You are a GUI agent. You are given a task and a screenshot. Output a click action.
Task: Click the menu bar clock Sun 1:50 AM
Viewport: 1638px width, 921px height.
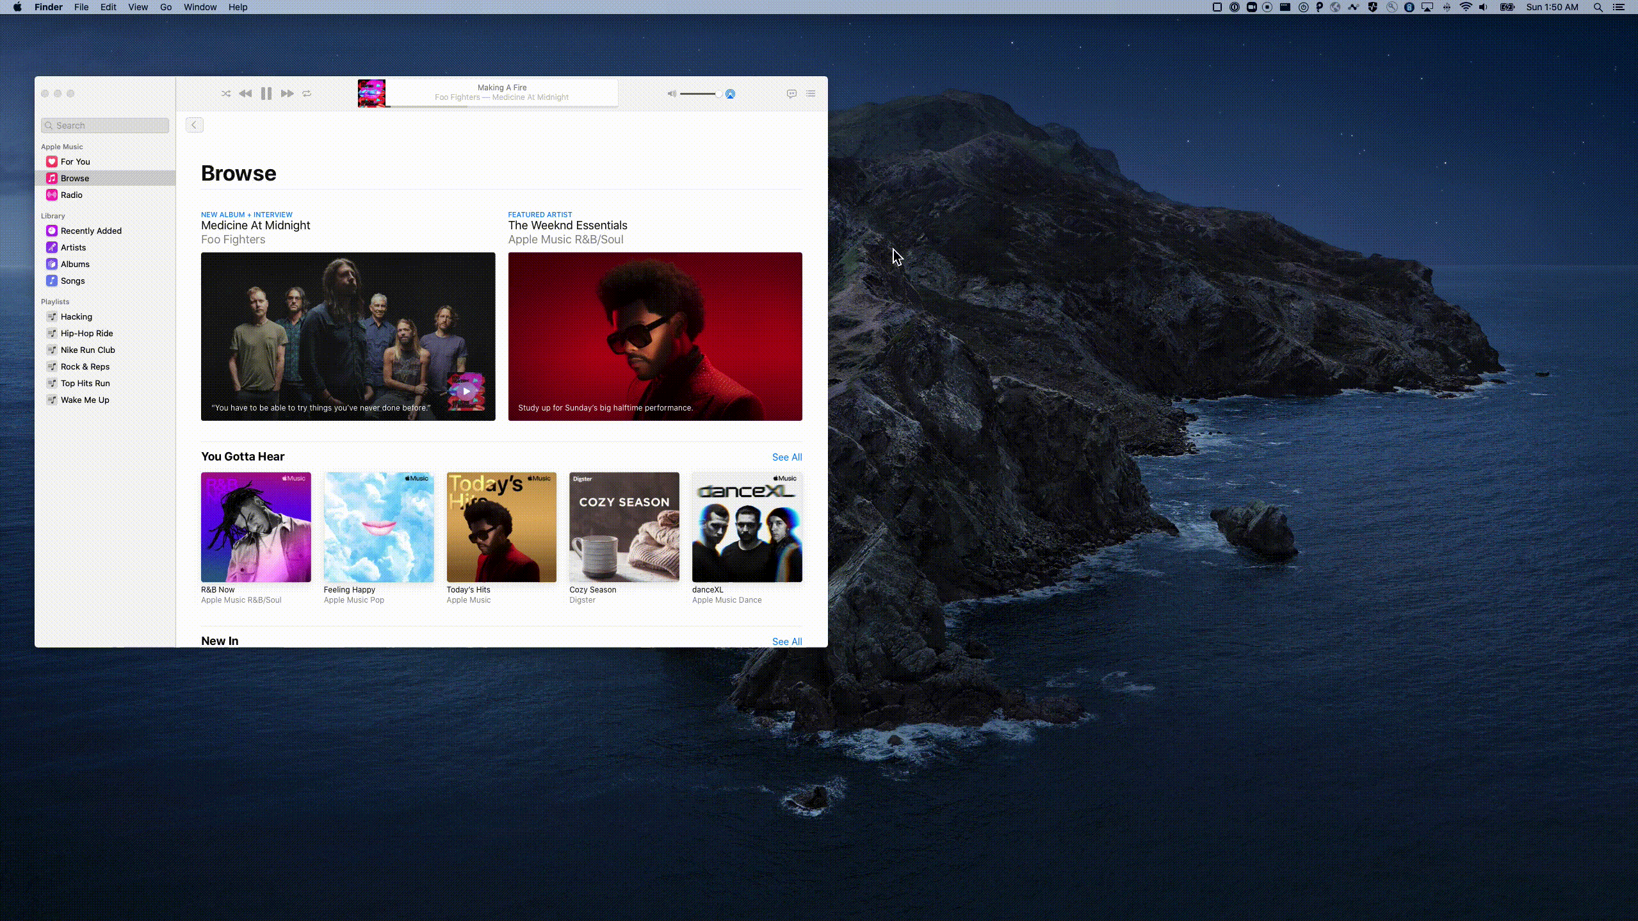pos(1552,7)
